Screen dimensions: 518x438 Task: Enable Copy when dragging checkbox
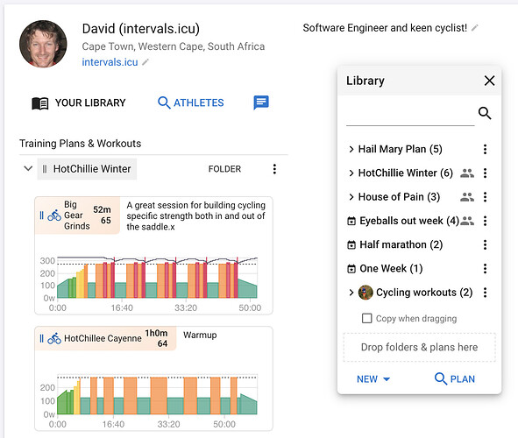366,319
